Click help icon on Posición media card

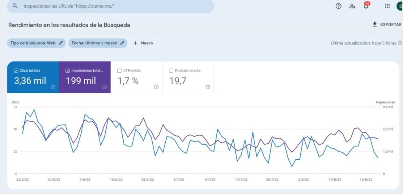pyautogui.click(x=208, y=87)
